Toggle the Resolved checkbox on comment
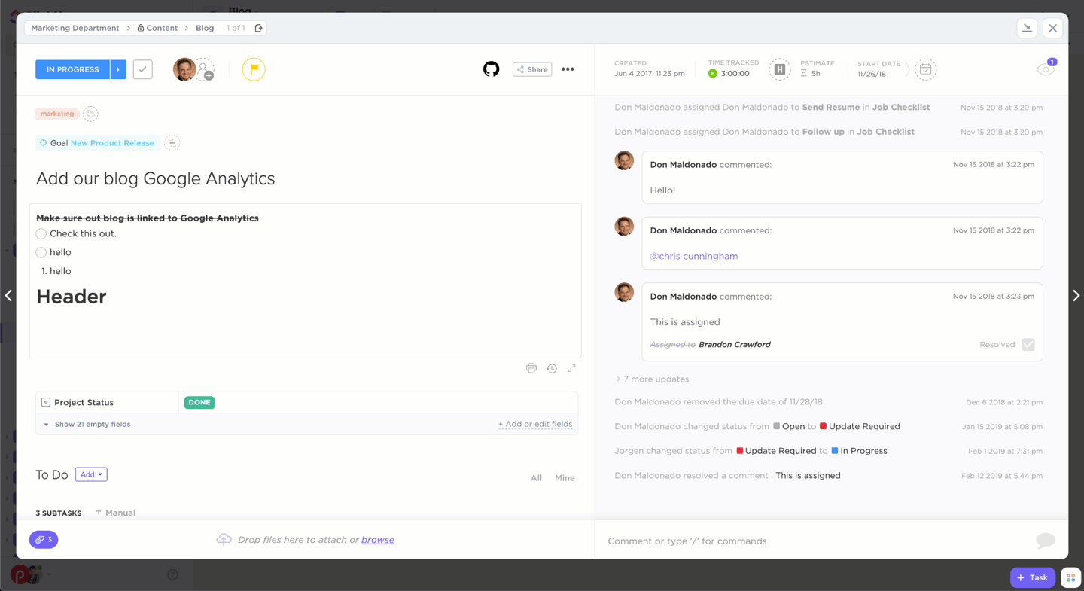 1028,345
